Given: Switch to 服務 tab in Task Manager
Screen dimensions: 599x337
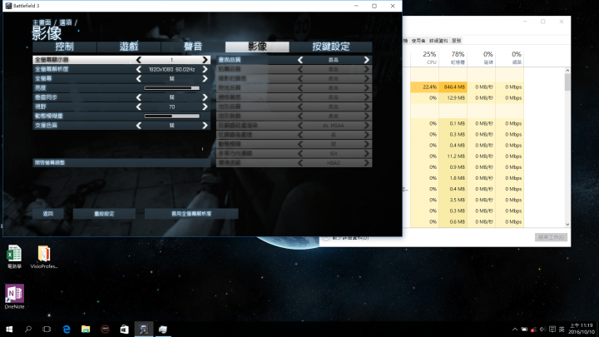Looking at the screenshot, I should click(457, 41).
